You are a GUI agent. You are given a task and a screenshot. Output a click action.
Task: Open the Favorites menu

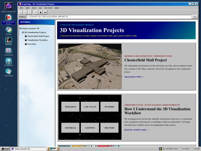(48, 8)
